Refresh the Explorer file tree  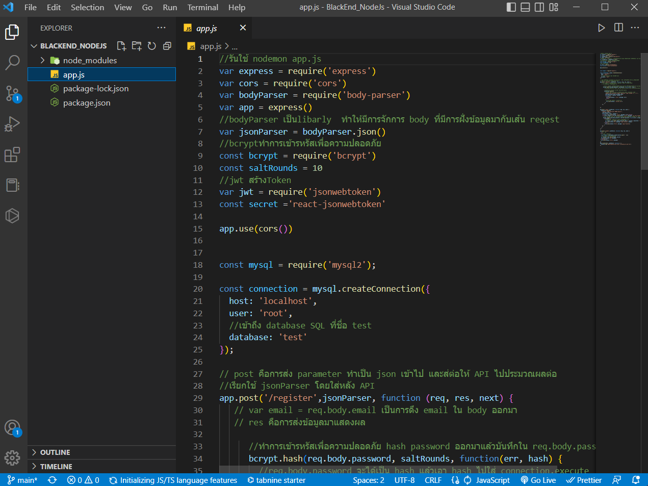pyautogui.click(x=151, y=46)
